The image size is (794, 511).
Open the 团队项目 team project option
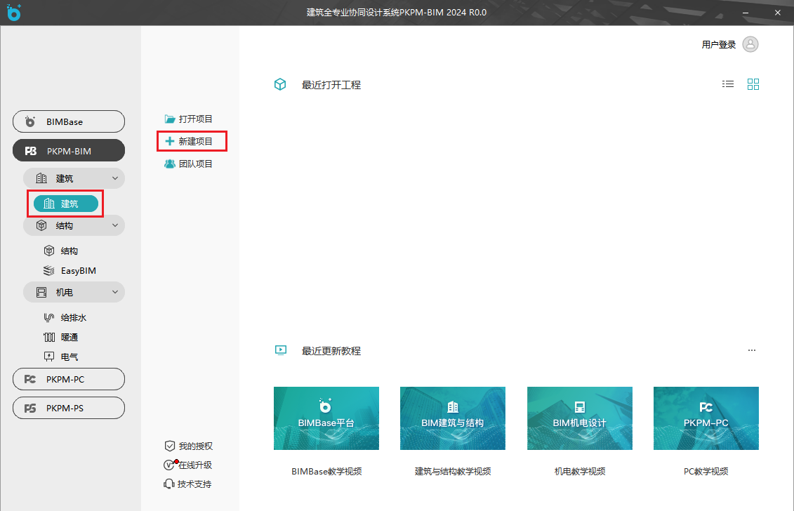tap(189, 164)
